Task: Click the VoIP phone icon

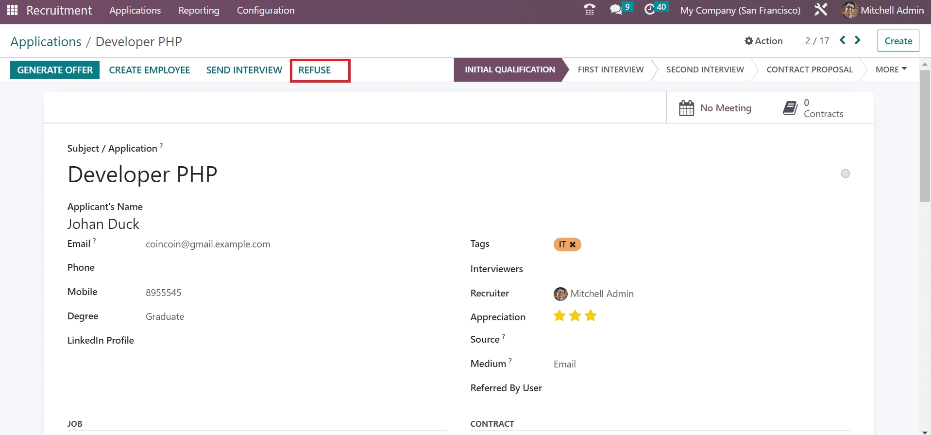Action: [589, 10]
